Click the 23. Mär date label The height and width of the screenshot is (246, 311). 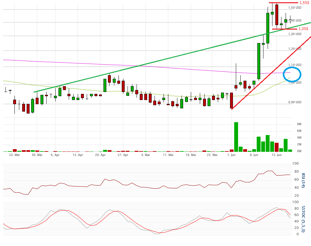point(14,155)
